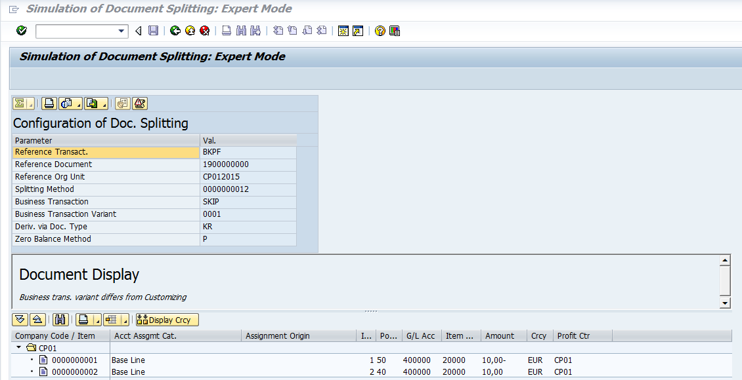Viewport: 742px width, 380px height.
Task: Click the Parameter column header
Action: [106, 140]
